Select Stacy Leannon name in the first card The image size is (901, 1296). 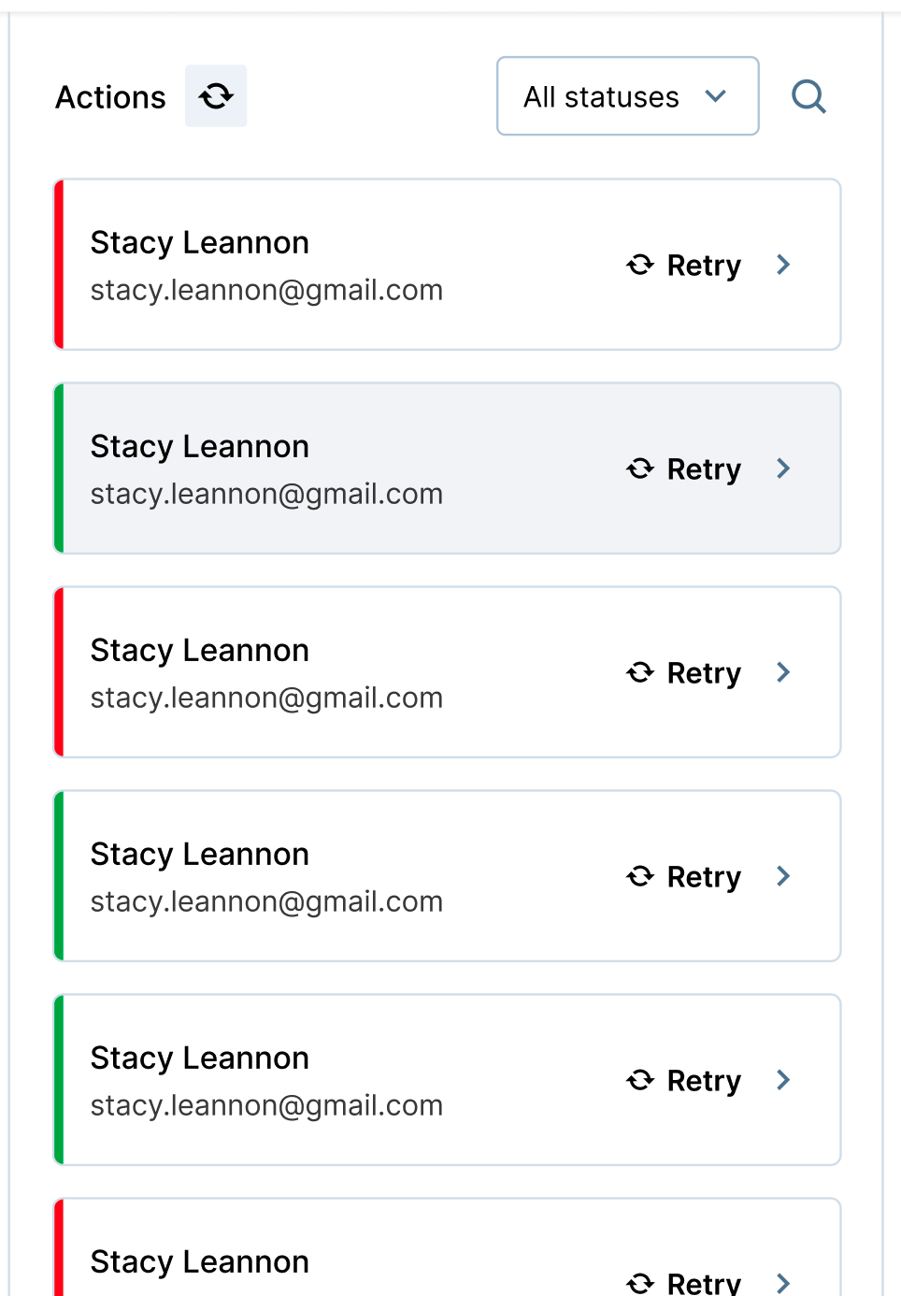[x=199, y=243]
